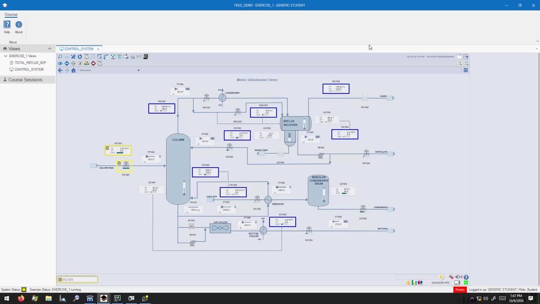Open the PDC101 controller faceplate

[x=263, y=112]
